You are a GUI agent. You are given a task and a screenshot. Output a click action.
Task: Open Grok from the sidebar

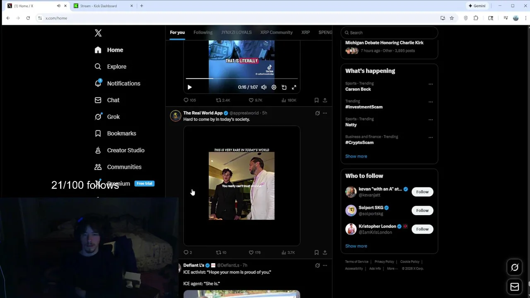(x=107, y=117)
